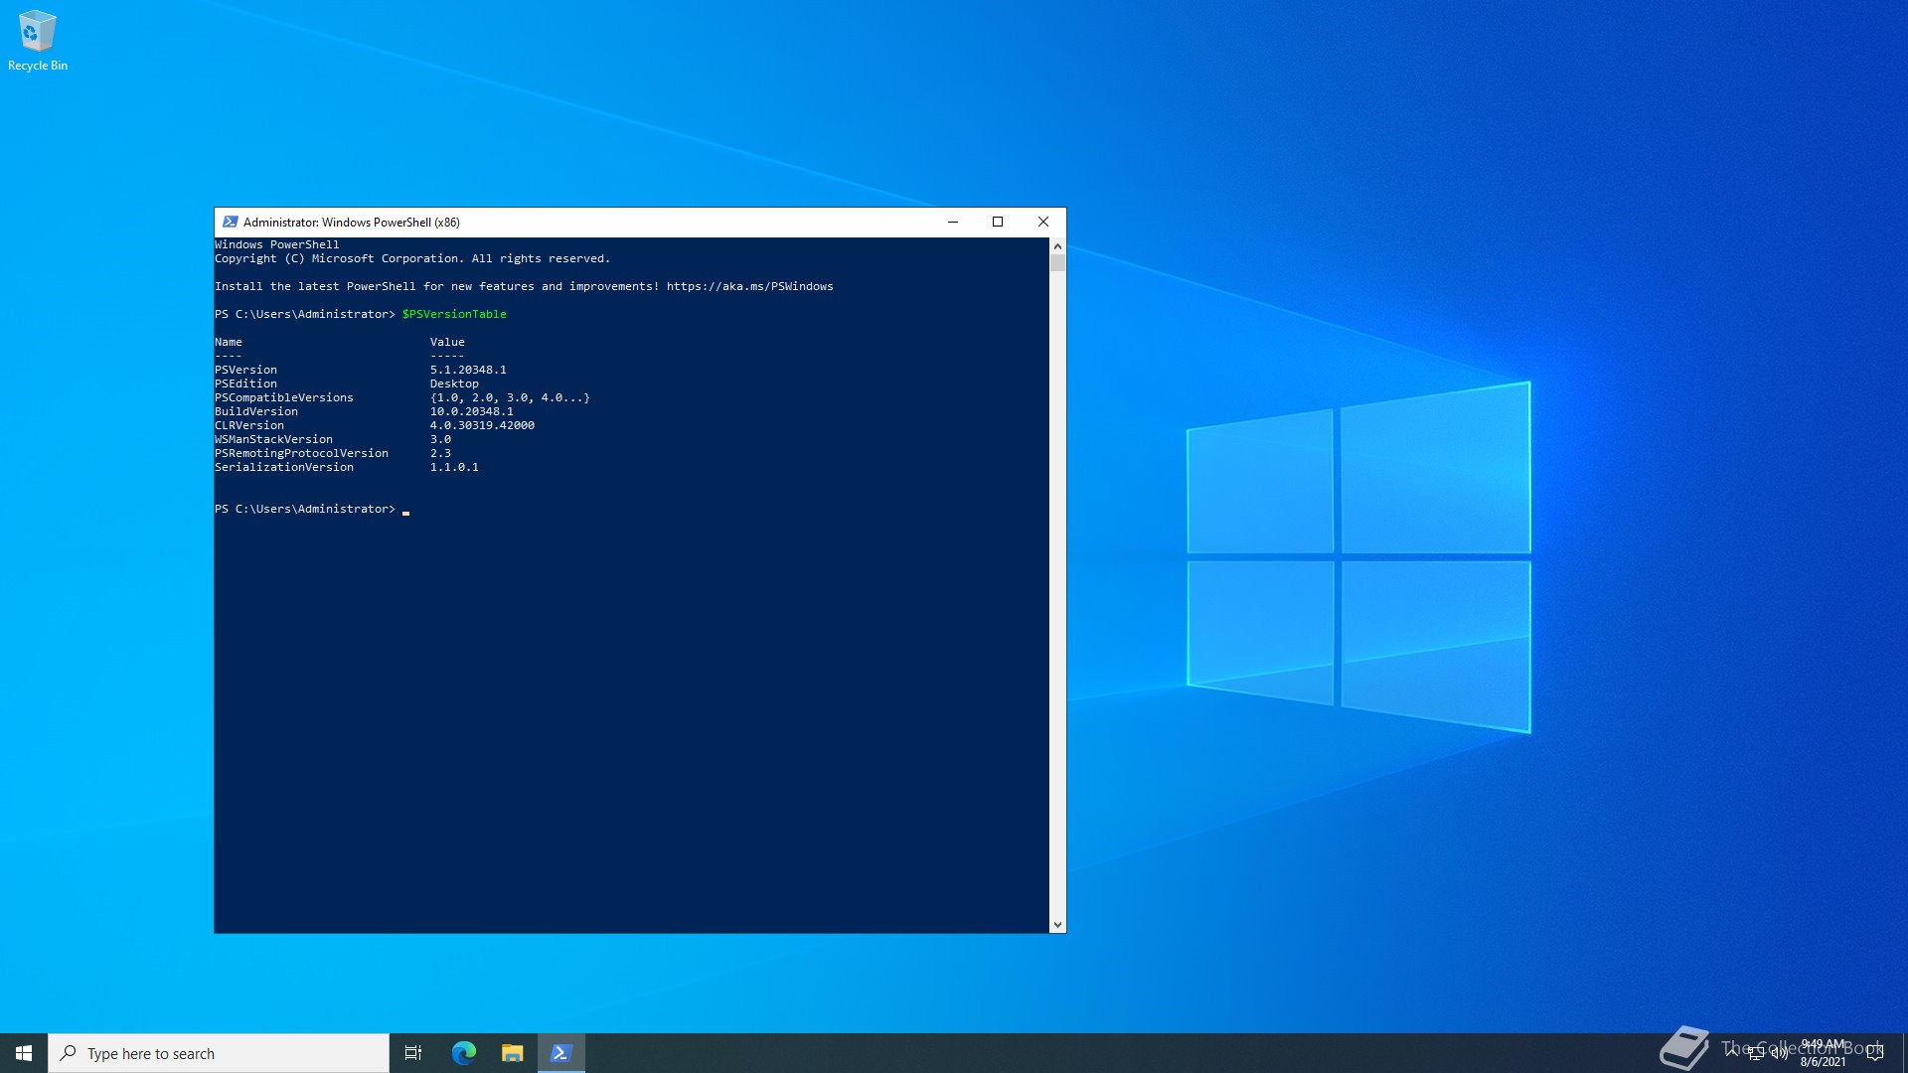The height and width of the screenshot is (1073, 1908).
Task: Click the CLRVersion value 4.0.30319.42000
Action: coord(482,425)
